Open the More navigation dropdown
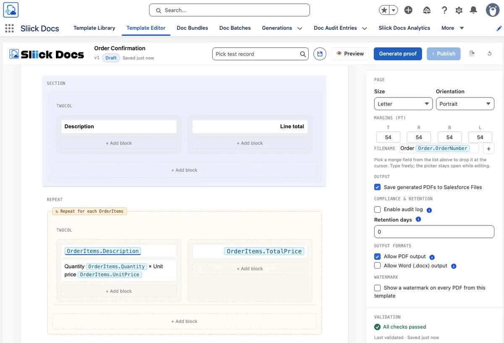Image resolution: width=504 pixels, height=343 pixels. coord(453,28)
